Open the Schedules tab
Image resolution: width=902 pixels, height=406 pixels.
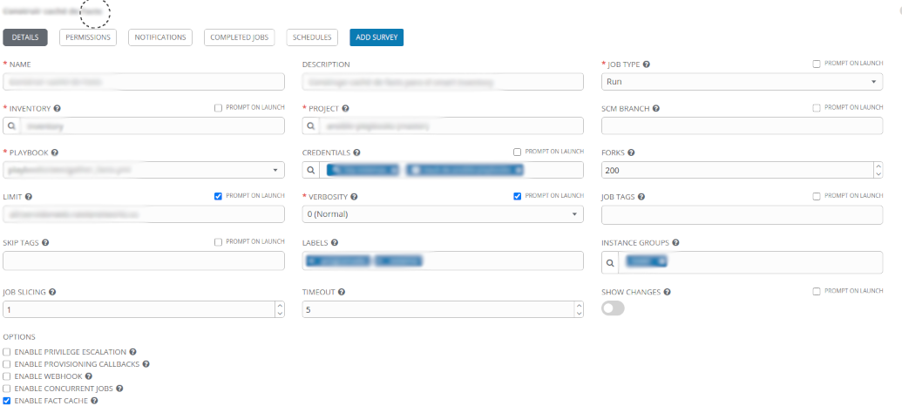(312, 37)
